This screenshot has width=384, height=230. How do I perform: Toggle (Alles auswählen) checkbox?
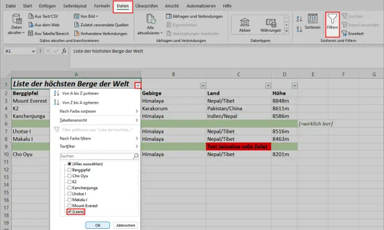pos(70,164)
